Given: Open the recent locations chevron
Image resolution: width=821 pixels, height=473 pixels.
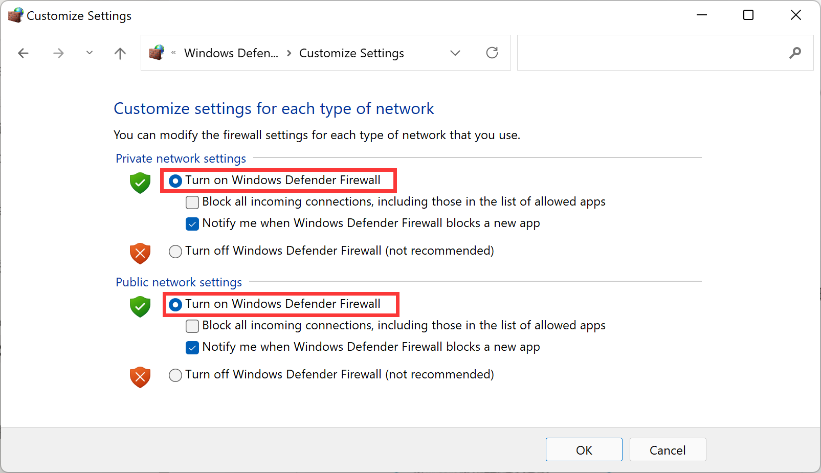Looking at the screenshot, I should point(90,53).
